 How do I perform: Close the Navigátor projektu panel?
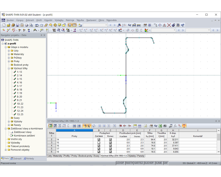click(44, 35)
